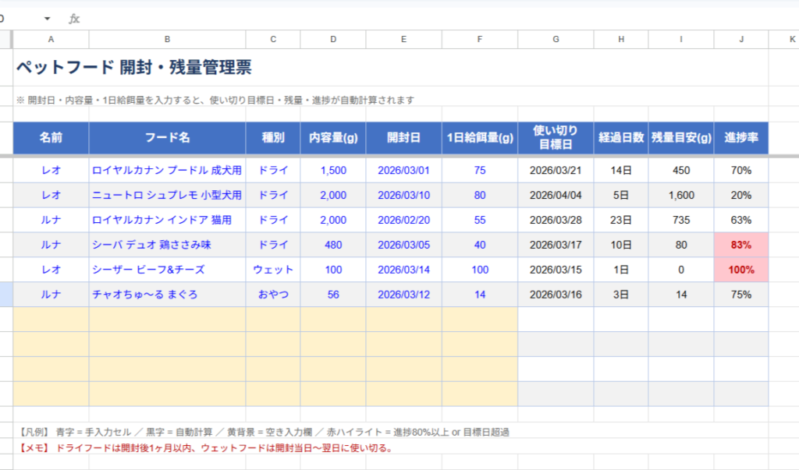Click the ウェット type cell
Viewport: 799px width, 470px height.
273,270
